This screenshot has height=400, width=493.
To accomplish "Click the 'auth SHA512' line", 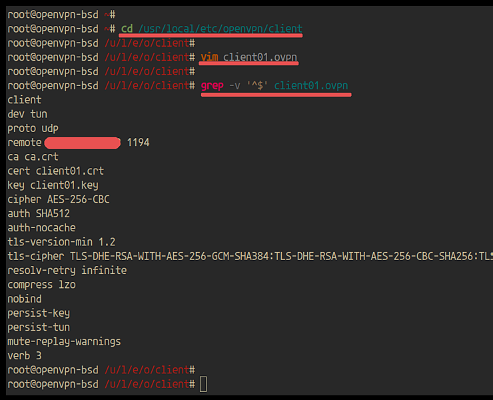I will click(39, 213).
